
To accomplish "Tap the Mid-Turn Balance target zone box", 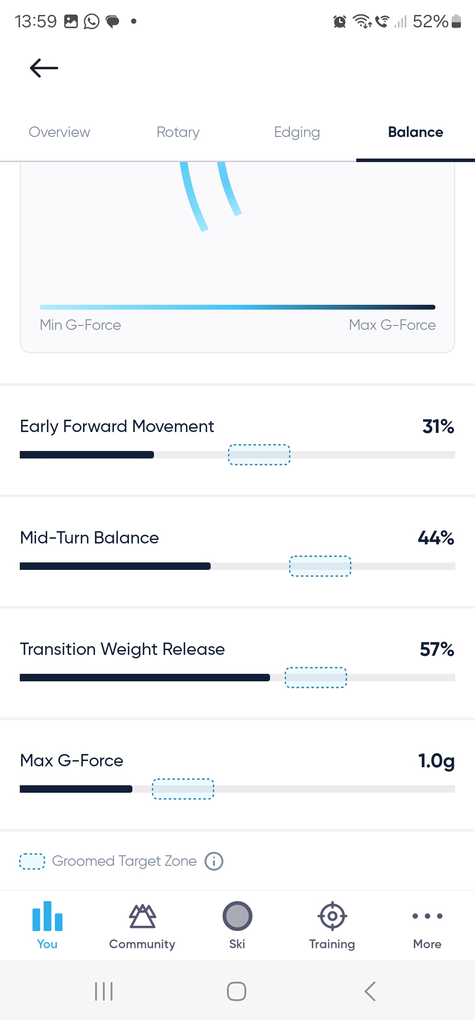I will pos(320,566).
